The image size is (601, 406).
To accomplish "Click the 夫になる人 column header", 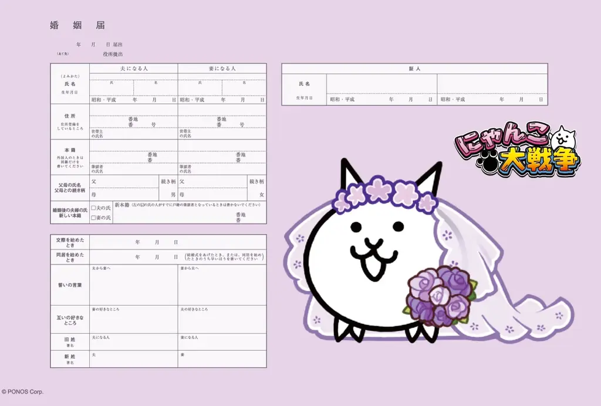I will point(134,69).
